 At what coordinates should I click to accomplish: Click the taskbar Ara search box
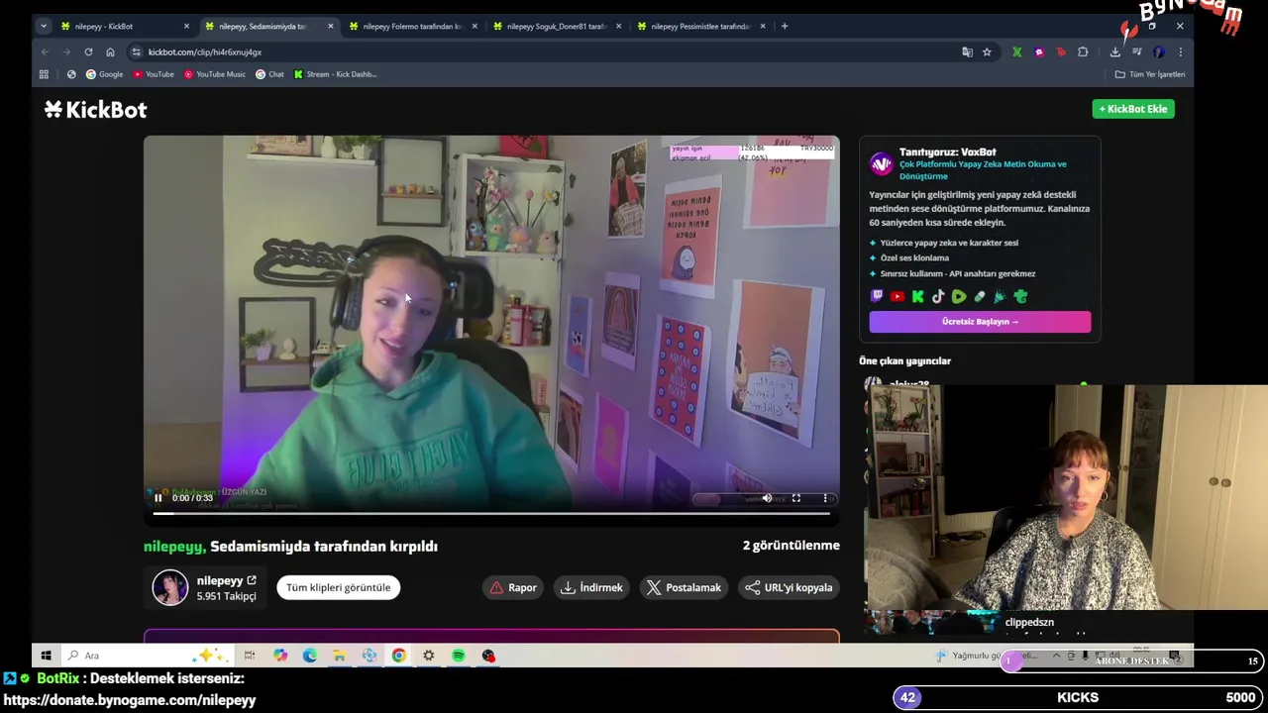(x=147, y=656)
